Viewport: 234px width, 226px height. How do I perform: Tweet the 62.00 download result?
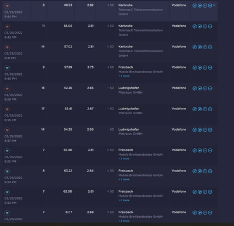coord(199,192)
